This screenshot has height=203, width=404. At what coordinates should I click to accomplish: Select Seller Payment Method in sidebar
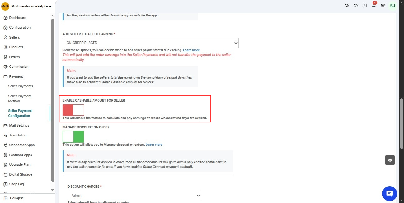coord(20,98)
